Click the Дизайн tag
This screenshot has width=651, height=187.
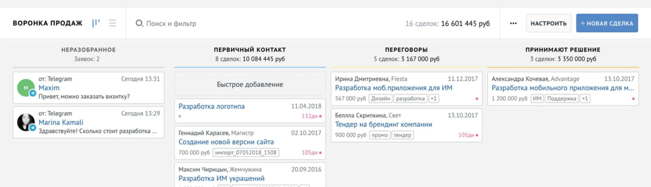pyautogui.click(x=380, y=98)
